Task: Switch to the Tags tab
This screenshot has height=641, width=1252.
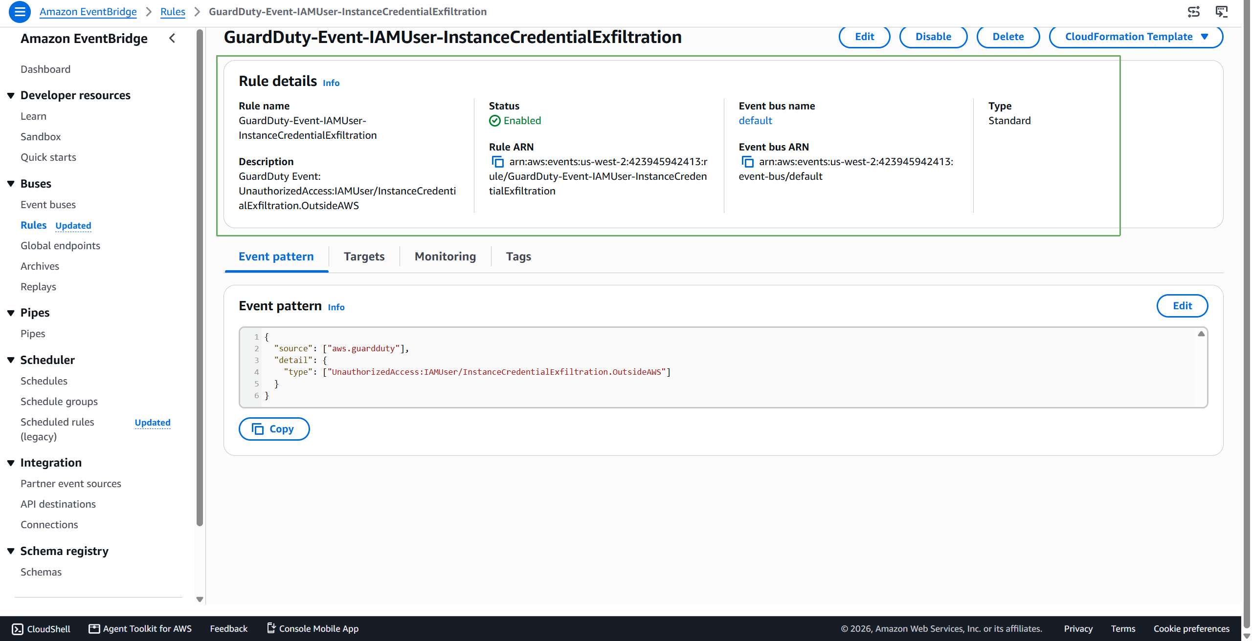Action: point(518,256)
